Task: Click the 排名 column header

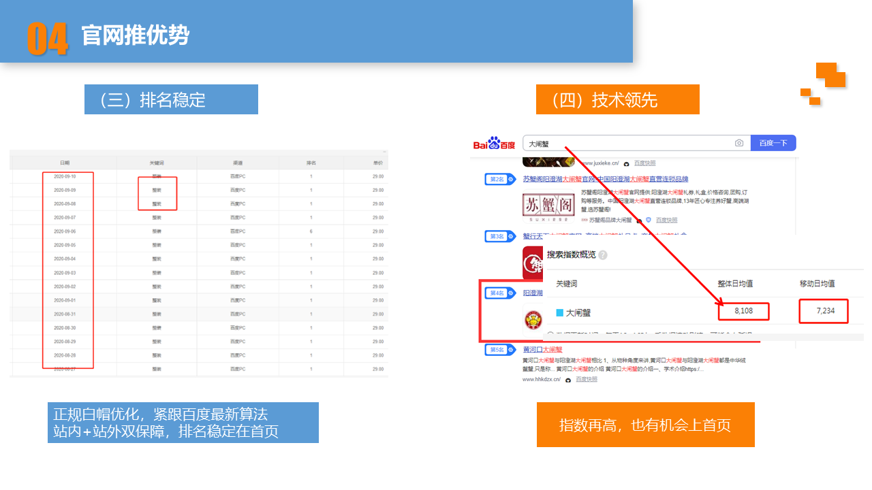Action: point(311,163)
